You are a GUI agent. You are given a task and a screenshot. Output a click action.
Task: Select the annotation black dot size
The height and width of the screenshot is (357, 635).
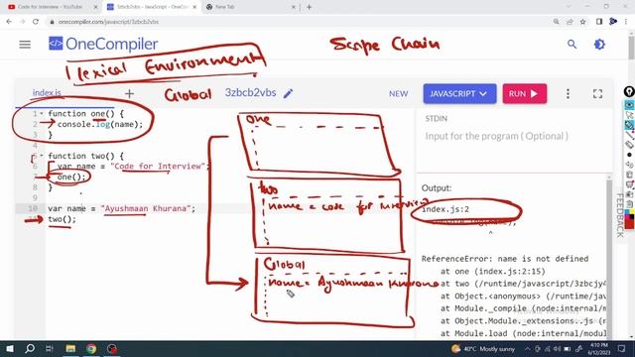629,155
